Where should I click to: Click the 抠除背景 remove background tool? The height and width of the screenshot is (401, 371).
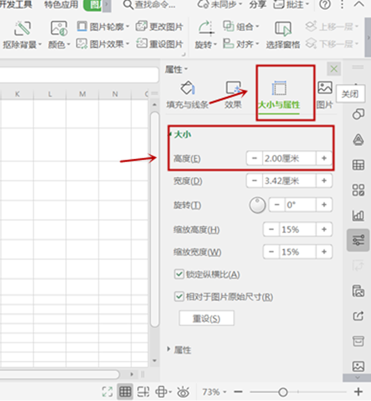pyautogui.click(x=22, y=35)
